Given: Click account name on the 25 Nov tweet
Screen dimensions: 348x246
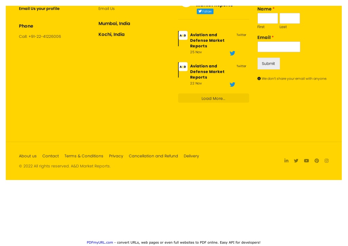Looking at the screenshot, I should (x=207, y=40).
